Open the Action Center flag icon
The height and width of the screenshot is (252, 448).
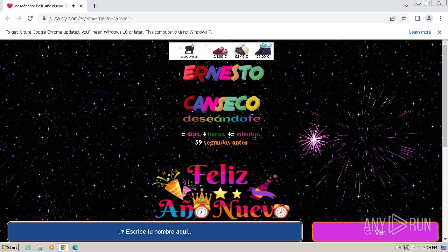point(414,247)
